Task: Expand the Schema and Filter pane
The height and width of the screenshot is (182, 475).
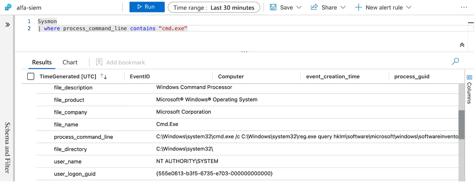Action: pyautogui.click(x=8, y=25)
